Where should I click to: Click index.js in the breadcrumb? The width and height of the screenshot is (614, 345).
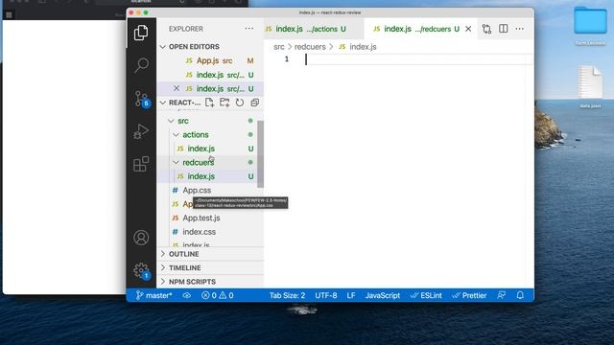point(363,47)
